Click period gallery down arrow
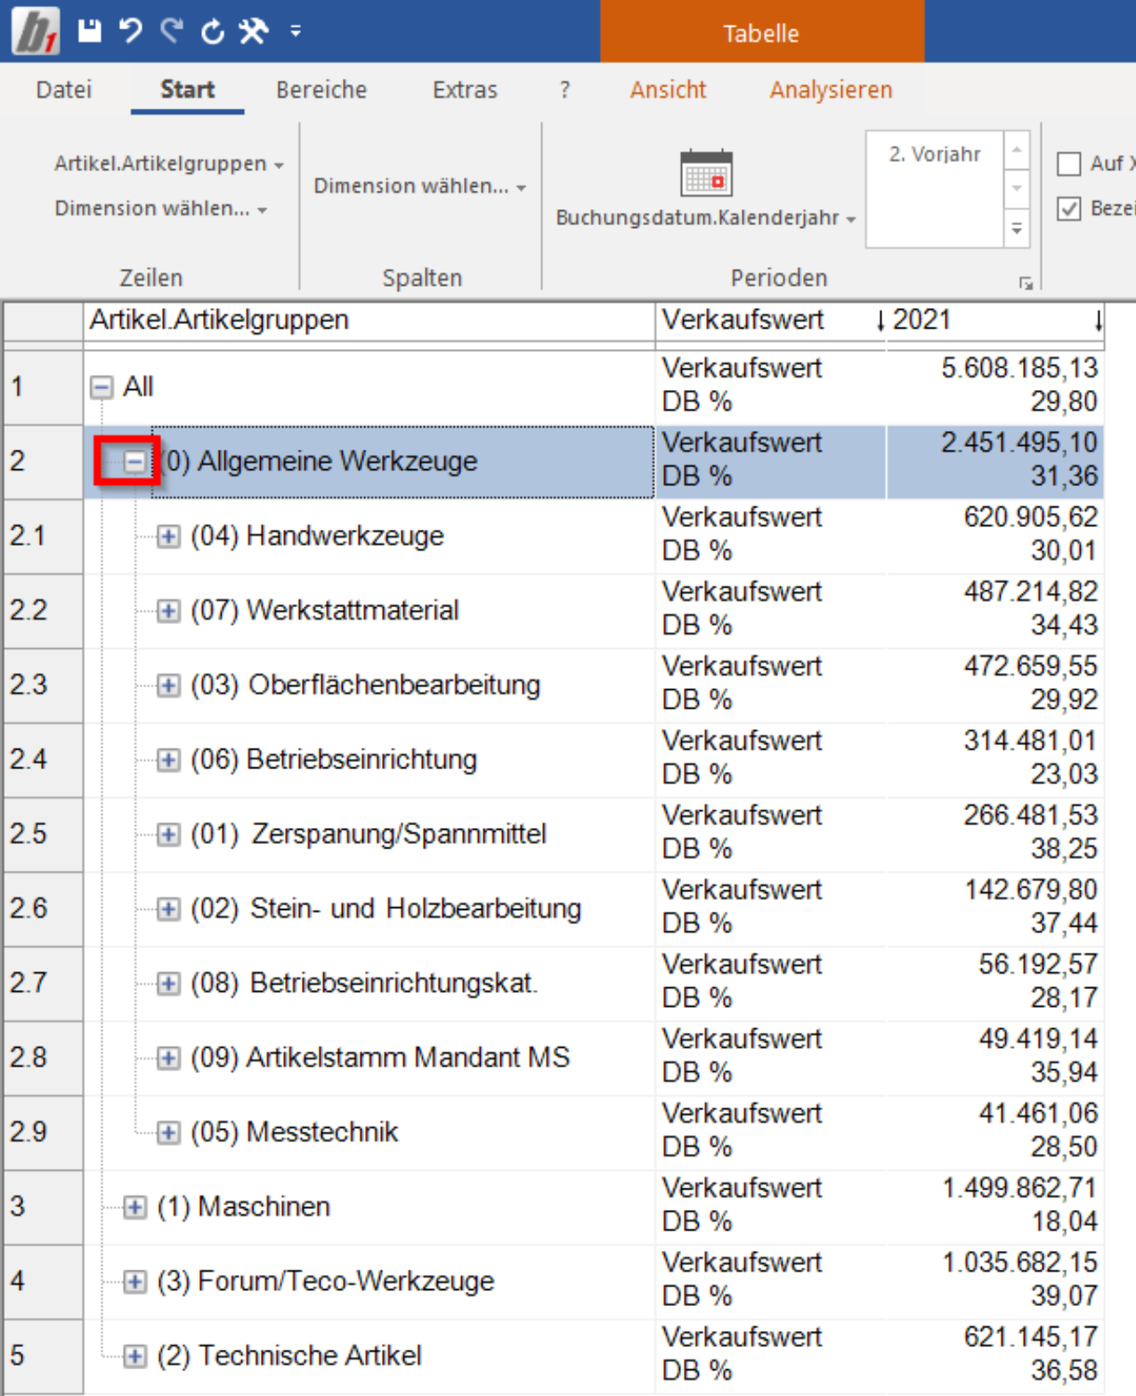The width and height of the screenshot is (1136, 1396). [x=1017, y=189]
